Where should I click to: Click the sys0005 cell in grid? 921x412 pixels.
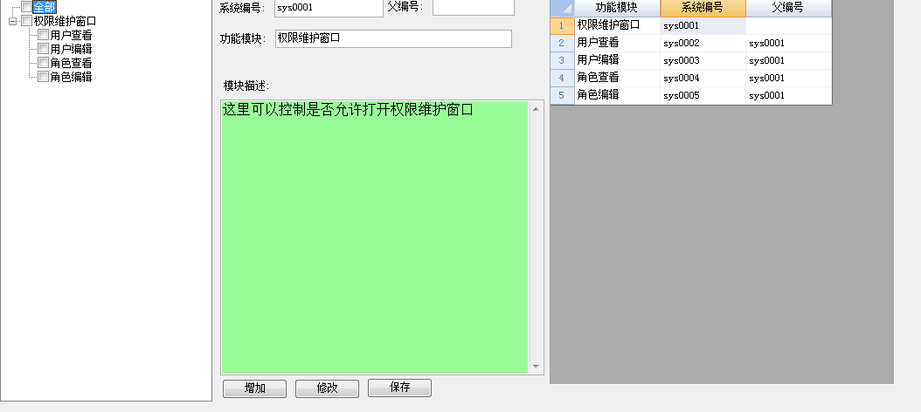click(703, 96)
